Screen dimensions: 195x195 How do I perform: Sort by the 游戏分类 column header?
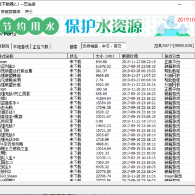(x=178, y=56)
